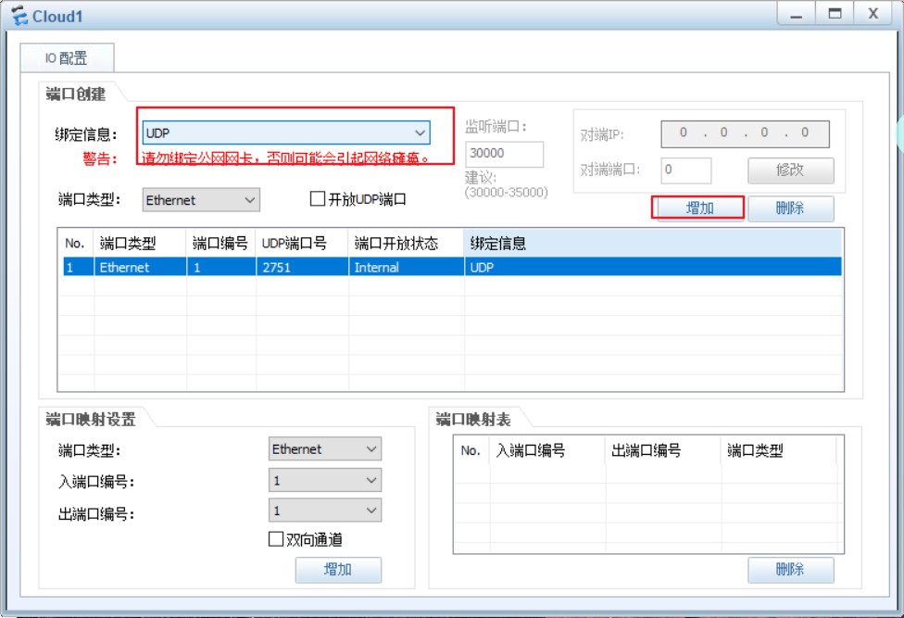Open the 绑定信息 UDP dropdown
The image size is (904, 618).
(286, 133)
